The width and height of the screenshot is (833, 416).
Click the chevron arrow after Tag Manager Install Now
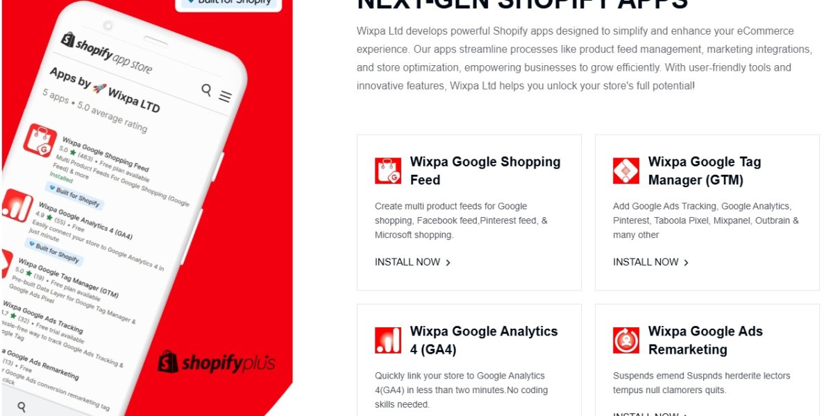click(686, 263)
